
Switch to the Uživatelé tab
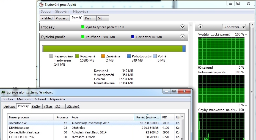pyautogui.click(x=73, y=107)
